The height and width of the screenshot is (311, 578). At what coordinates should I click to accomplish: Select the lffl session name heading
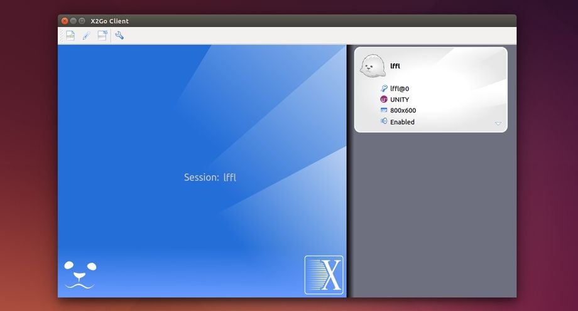pyautogui.click(x=396, y=65)
